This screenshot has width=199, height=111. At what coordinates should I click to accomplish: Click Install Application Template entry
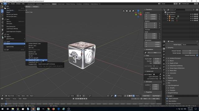click(x=14, y=31)
